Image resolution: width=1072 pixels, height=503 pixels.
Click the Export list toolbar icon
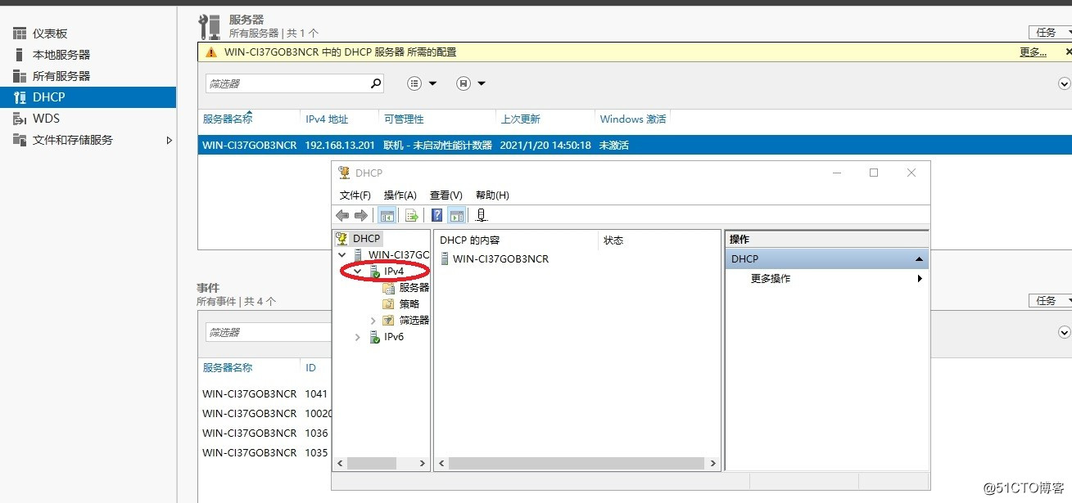coord(412,215)
